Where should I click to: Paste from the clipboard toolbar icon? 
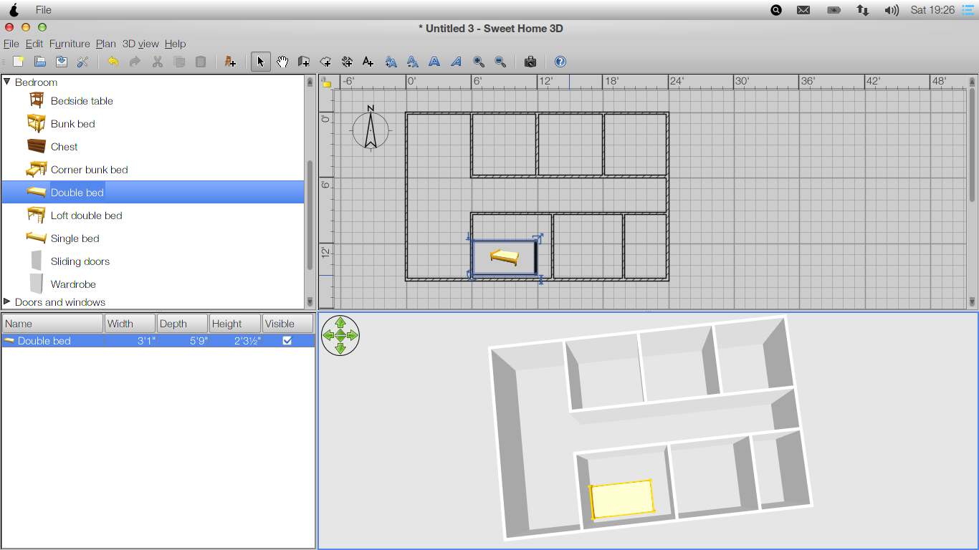click(201, 62)
